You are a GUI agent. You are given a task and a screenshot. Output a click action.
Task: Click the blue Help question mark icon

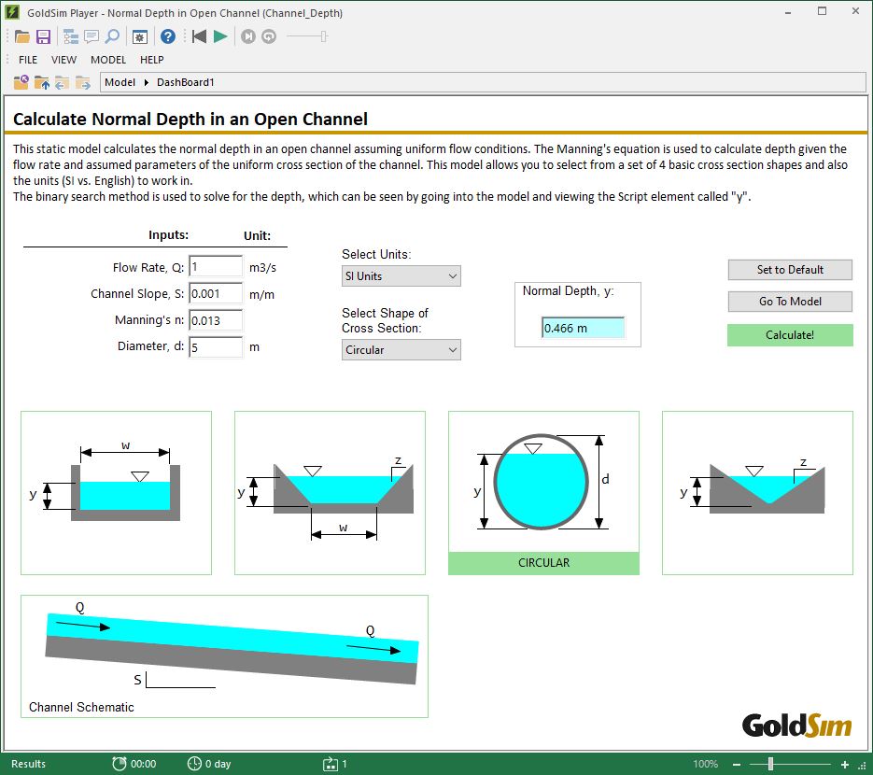168,37
